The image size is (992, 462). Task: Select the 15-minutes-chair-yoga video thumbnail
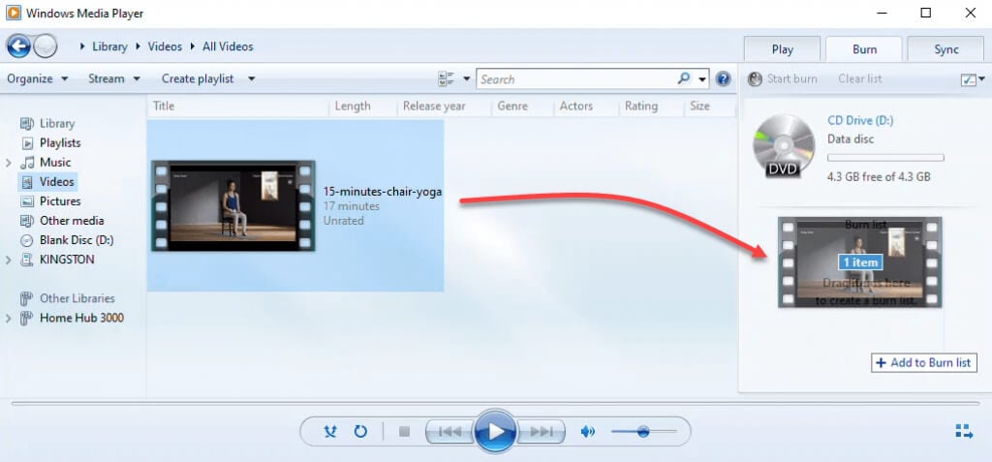232,205
